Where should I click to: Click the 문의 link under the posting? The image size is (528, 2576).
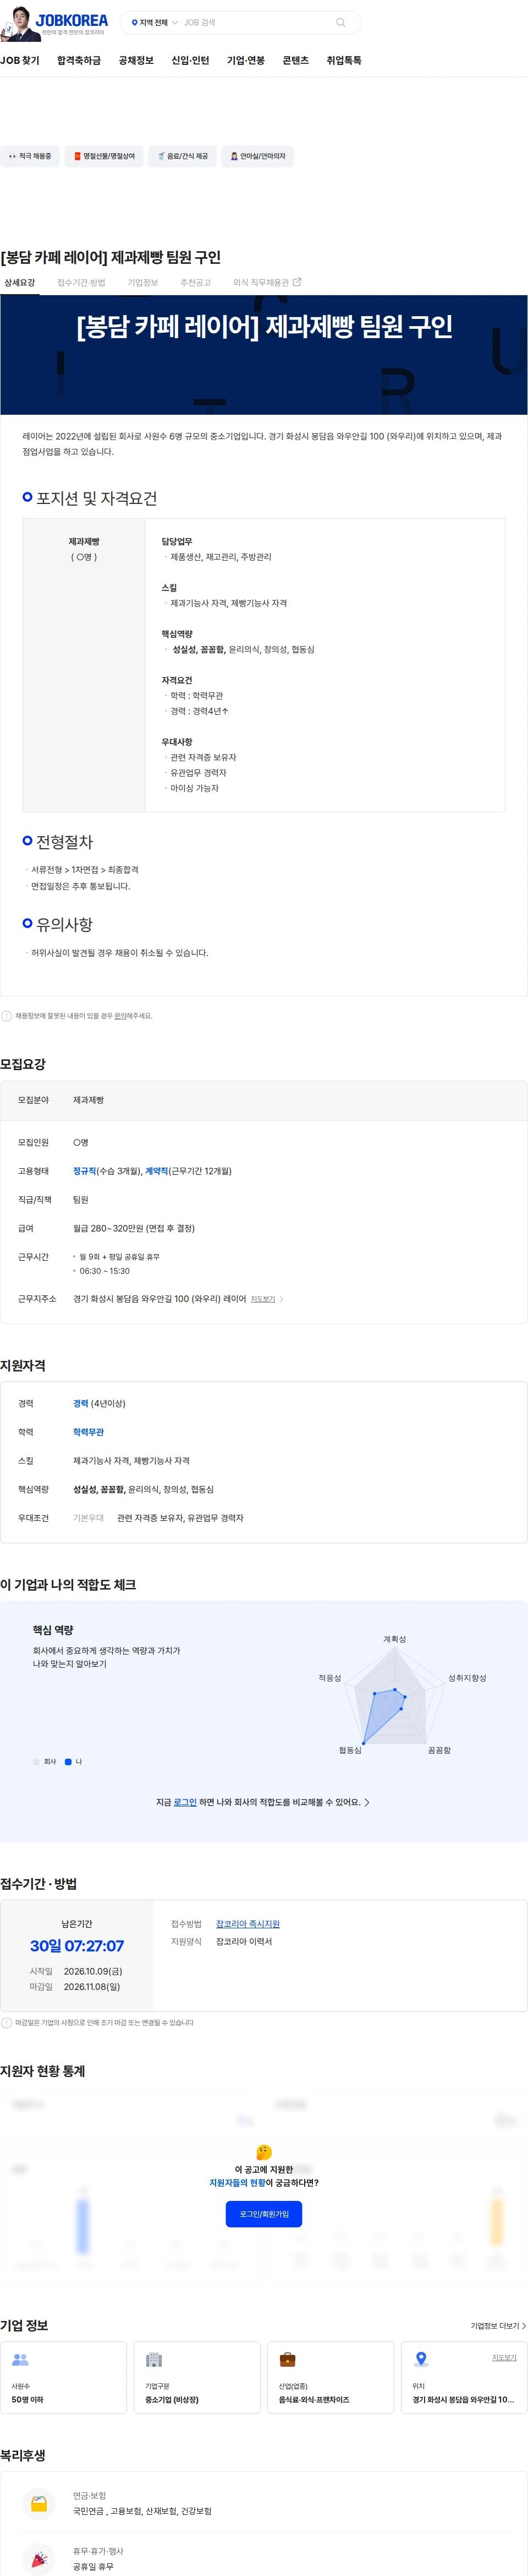[x=120, y=1015]
